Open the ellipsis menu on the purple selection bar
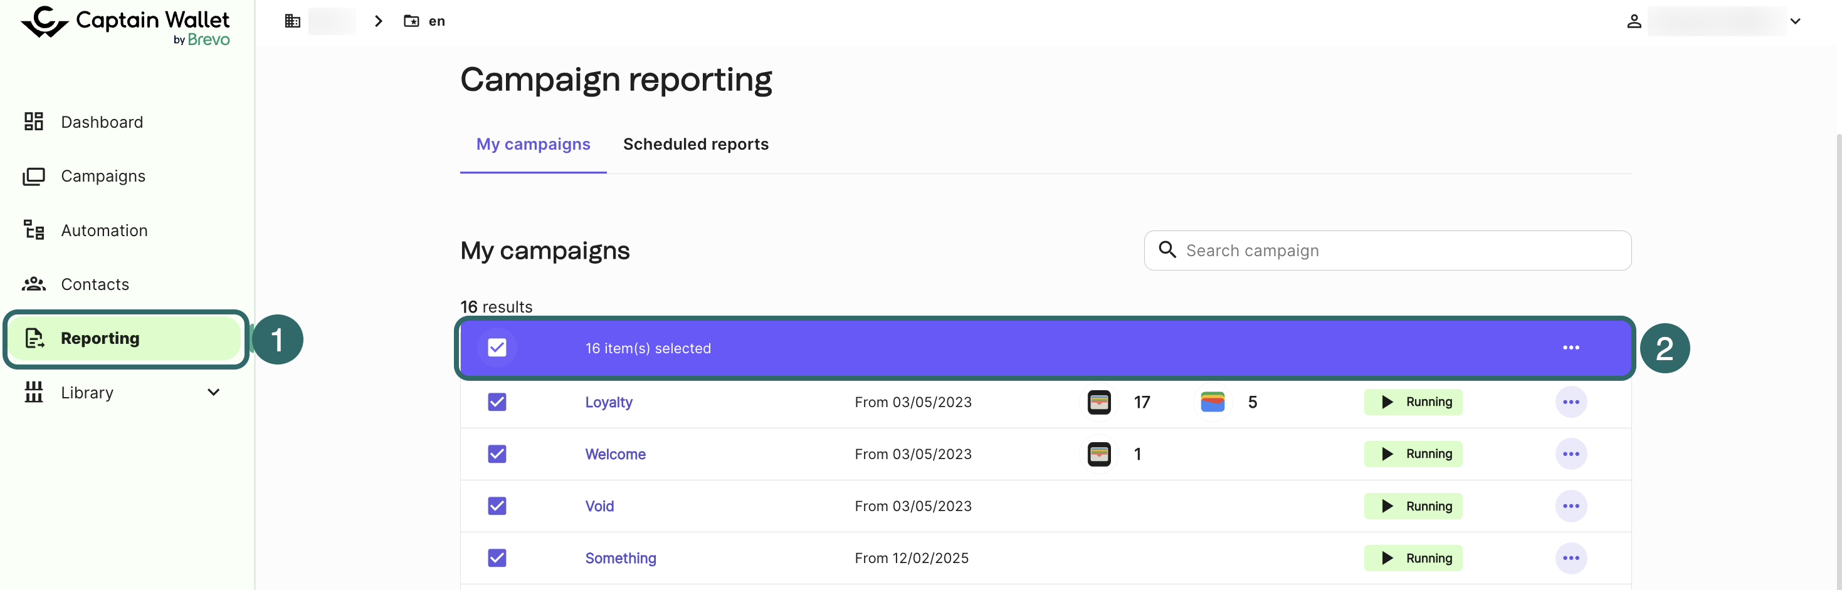1842x590 pixels. 1571,347
